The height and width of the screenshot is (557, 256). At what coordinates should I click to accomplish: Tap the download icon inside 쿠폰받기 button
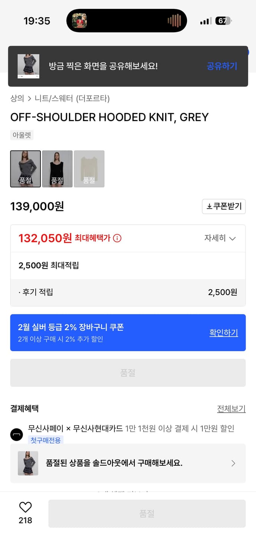pyautogui.click(x=210, y=206)
